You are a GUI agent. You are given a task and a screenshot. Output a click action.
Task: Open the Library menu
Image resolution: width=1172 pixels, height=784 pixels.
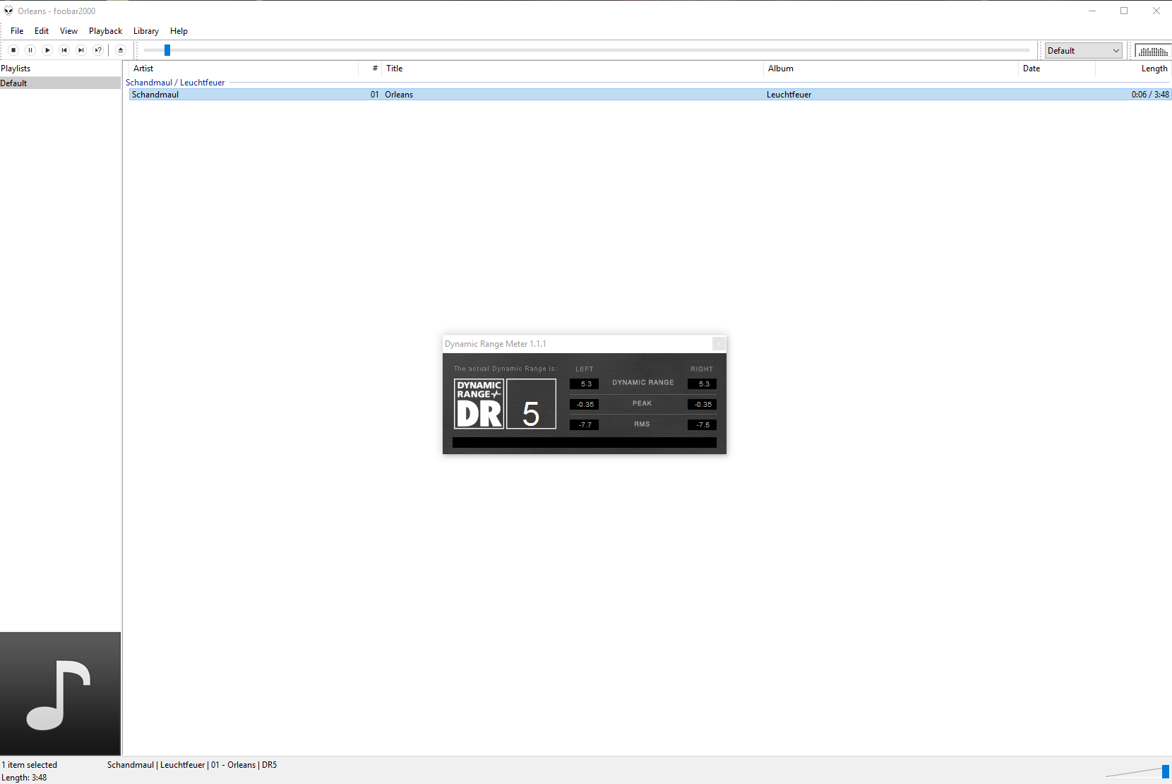(x=146, y=31)
